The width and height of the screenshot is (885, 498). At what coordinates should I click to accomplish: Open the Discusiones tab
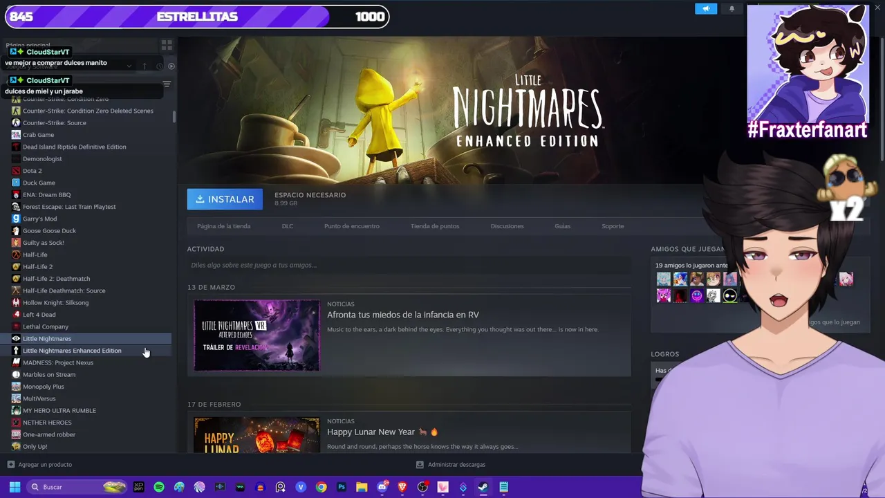[x=507, y=226]
